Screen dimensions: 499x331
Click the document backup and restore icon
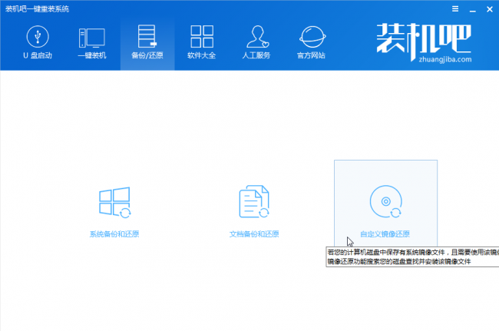tap(254, 202)
